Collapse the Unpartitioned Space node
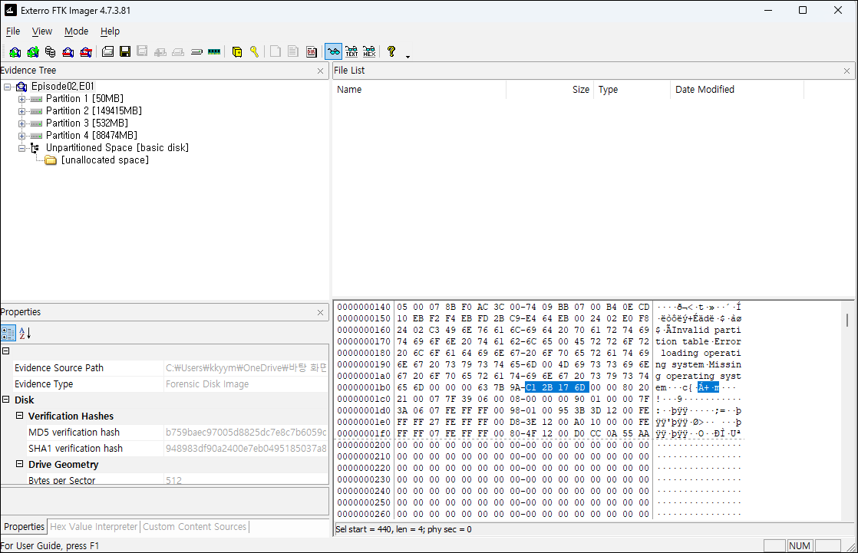 click(21, 148)
